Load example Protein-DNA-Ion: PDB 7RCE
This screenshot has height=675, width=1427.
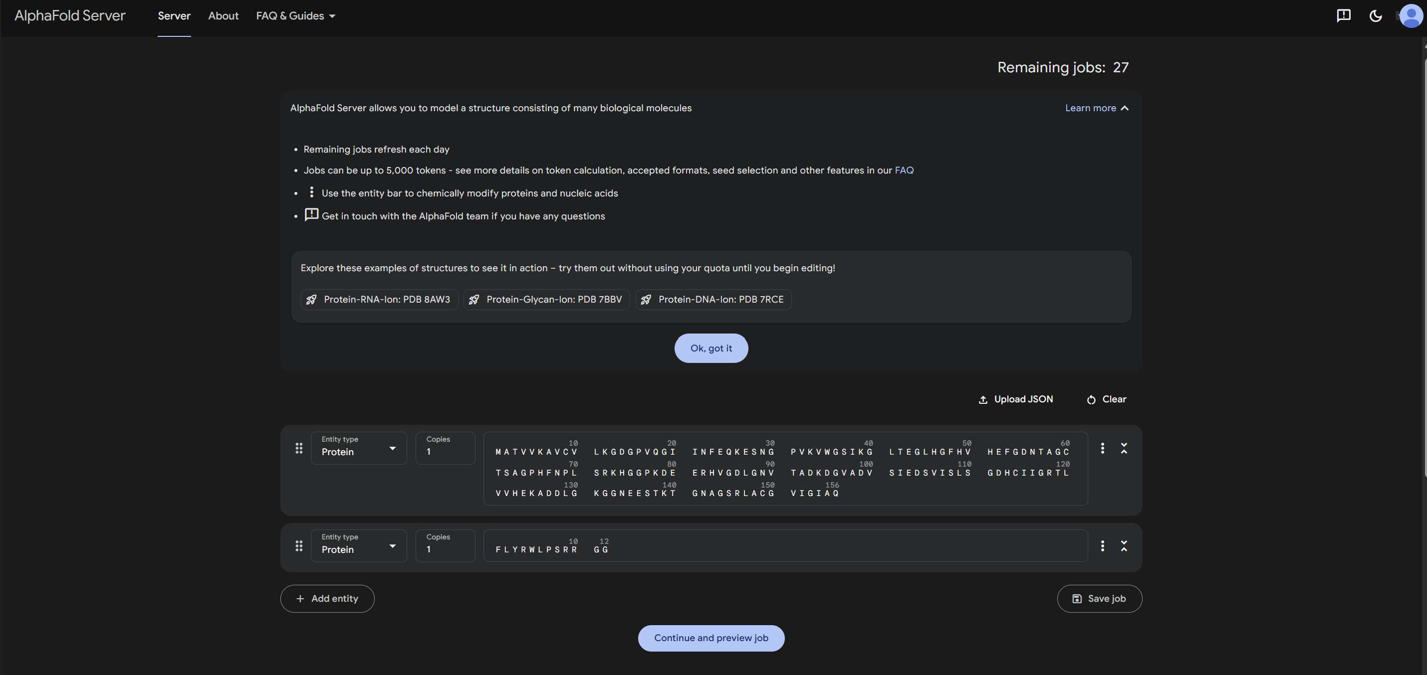(x=713, y=299)
